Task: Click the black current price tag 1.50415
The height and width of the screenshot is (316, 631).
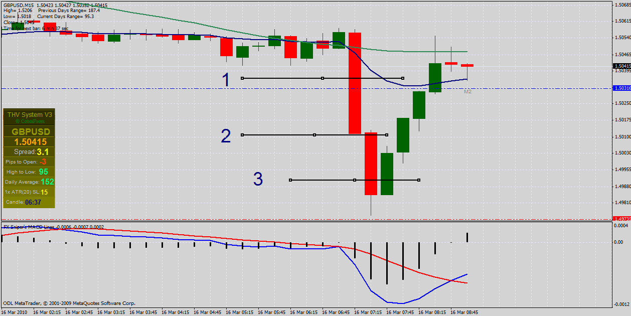Action: [621, 66]
